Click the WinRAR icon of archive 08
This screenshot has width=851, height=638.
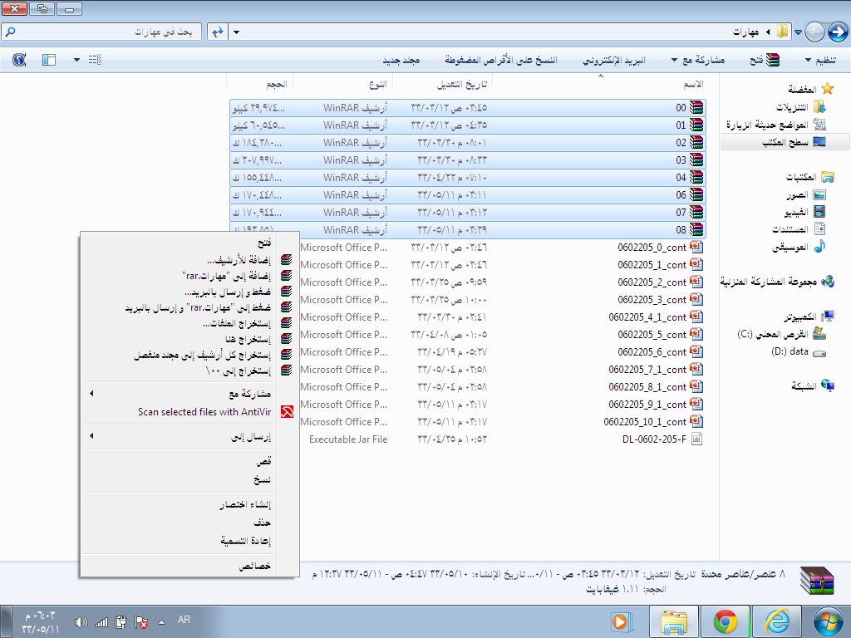click(696, 229)
